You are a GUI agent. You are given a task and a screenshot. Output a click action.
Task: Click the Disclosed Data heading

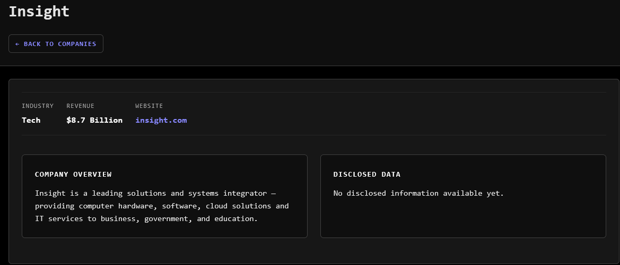(x=367, y=174)
